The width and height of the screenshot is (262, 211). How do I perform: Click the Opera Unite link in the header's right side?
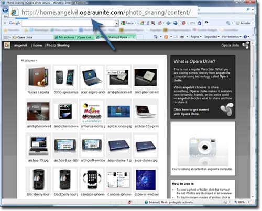[x=230, y=45]
